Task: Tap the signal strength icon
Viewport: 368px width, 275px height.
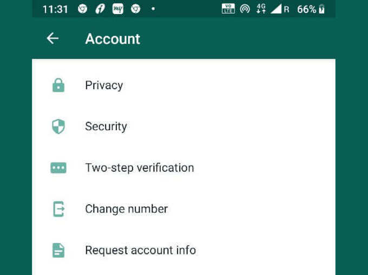Action: coord(276,9)
